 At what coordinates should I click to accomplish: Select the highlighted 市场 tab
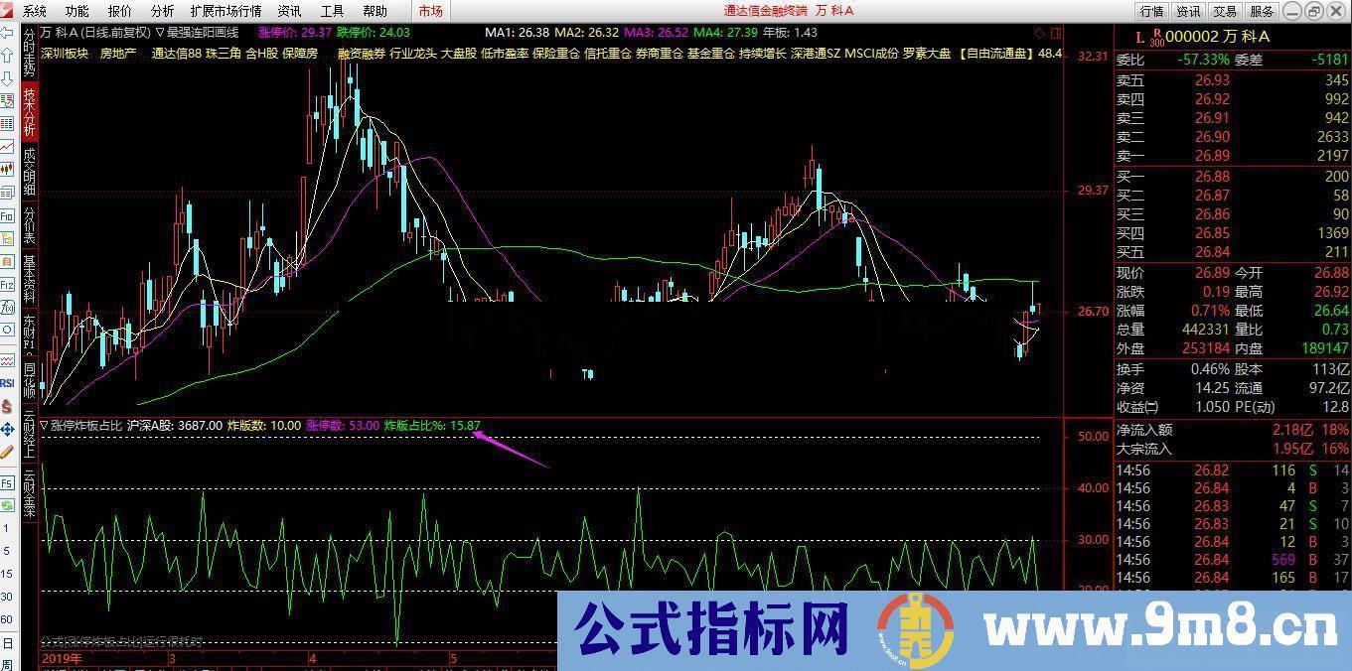(x=429, y=12)
